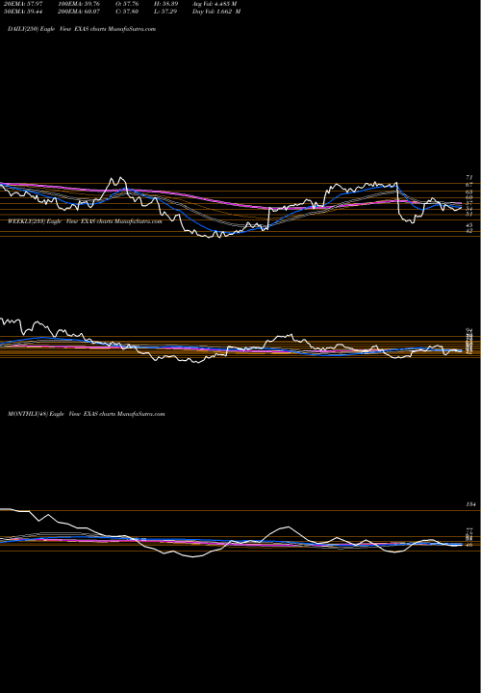Click the open price O: 57.76

pos(127,4)
